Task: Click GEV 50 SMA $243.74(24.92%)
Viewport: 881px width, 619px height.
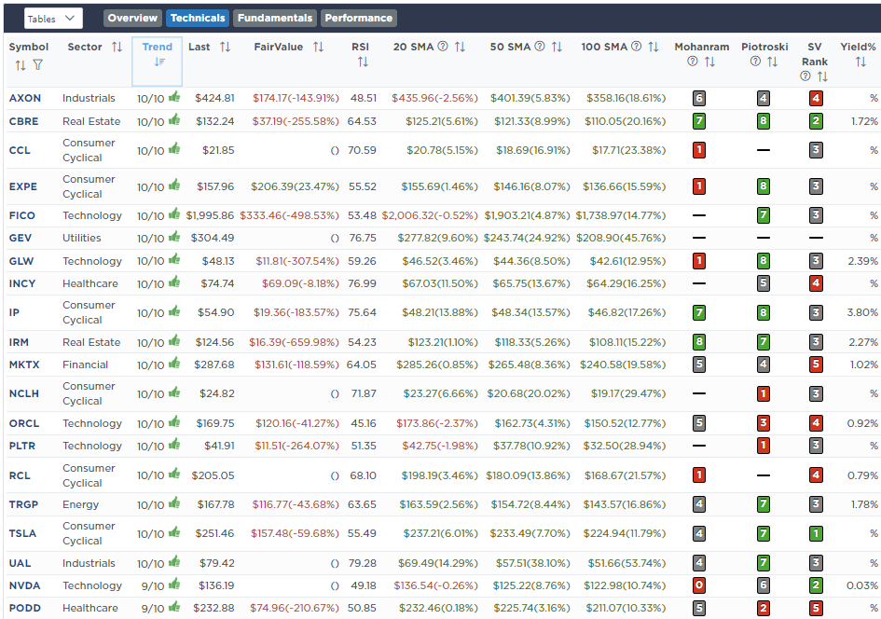Action: 527,238
